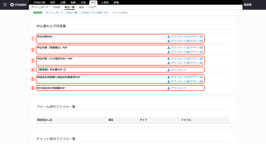Open the 入居者 top tab
The height and width of the screenshot is (144, 266).
coord(105,2)
